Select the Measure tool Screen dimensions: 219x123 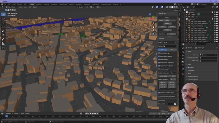(x=3, y=43)
